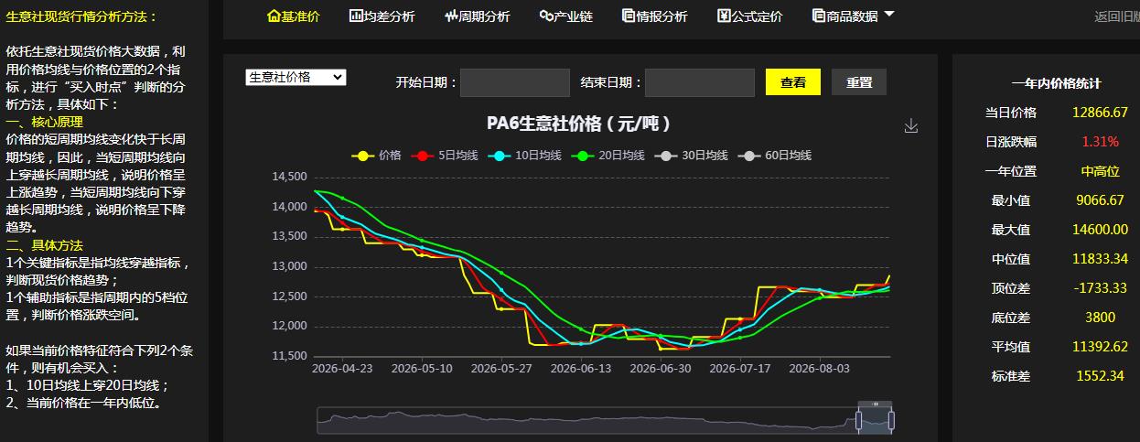
Task: Open 周期分析 tab
Action: tap(478, 16)
